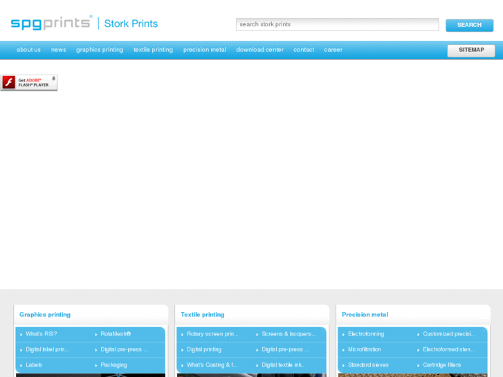The width and height of the screenshot is (503, 377).
Task: Click the Get Adobe Flash Player badge
Action: [29, 82]
